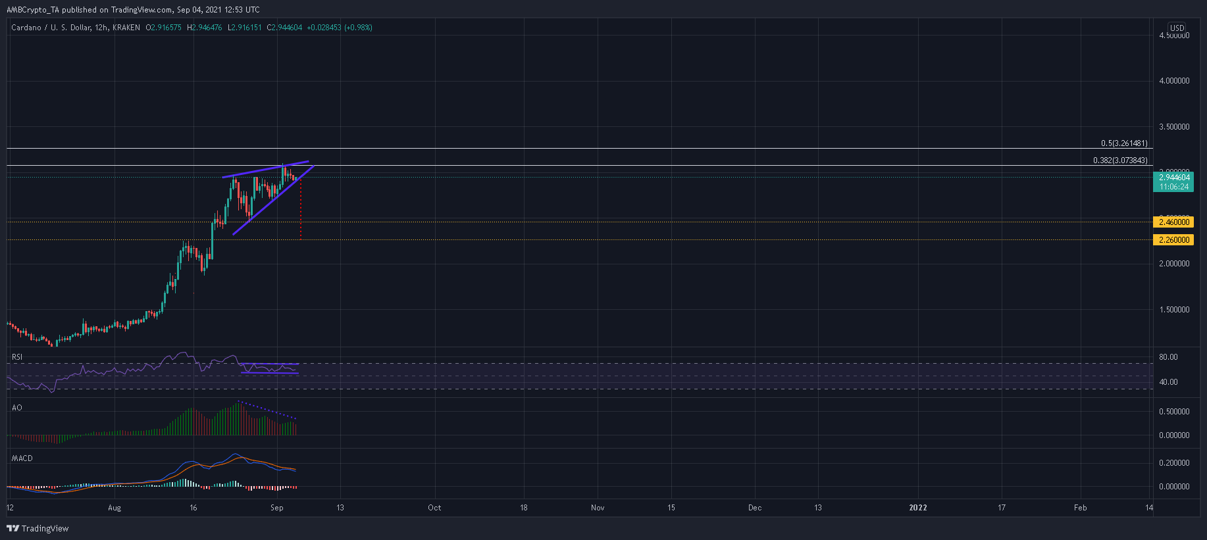The width and height of the screenshot is (1207, 540).
Task: Click 16 on the time axis
Action: tap(193, 508)
